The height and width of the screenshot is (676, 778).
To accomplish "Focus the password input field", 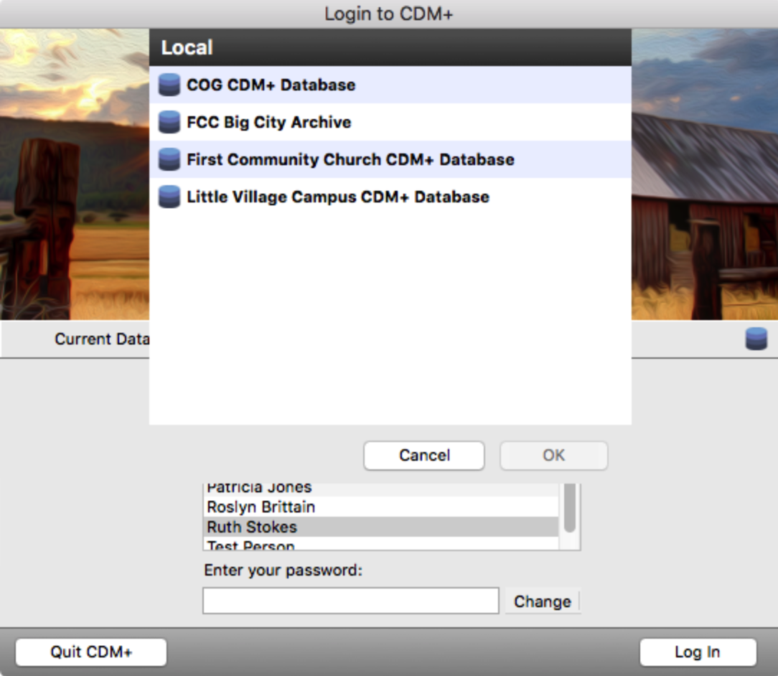I will pyautogui.click(x=350, y=601).
